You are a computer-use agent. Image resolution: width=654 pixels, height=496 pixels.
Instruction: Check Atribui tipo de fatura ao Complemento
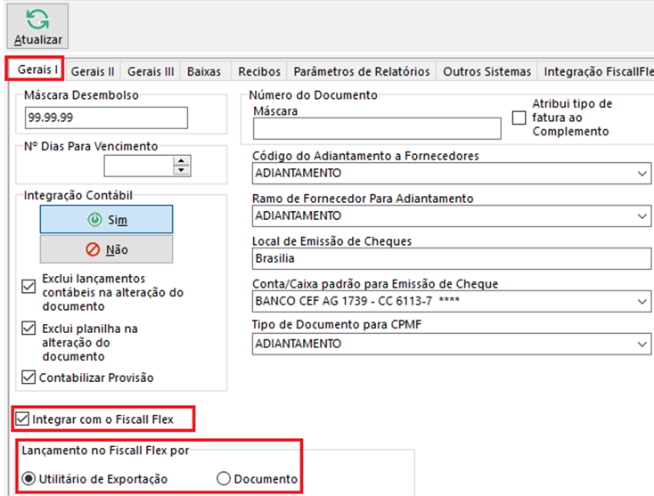coord(519,118)
